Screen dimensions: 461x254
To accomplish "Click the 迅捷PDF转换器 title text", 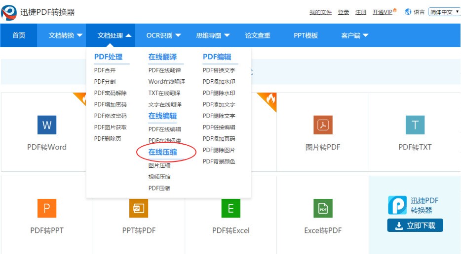I will click(47, 12).
